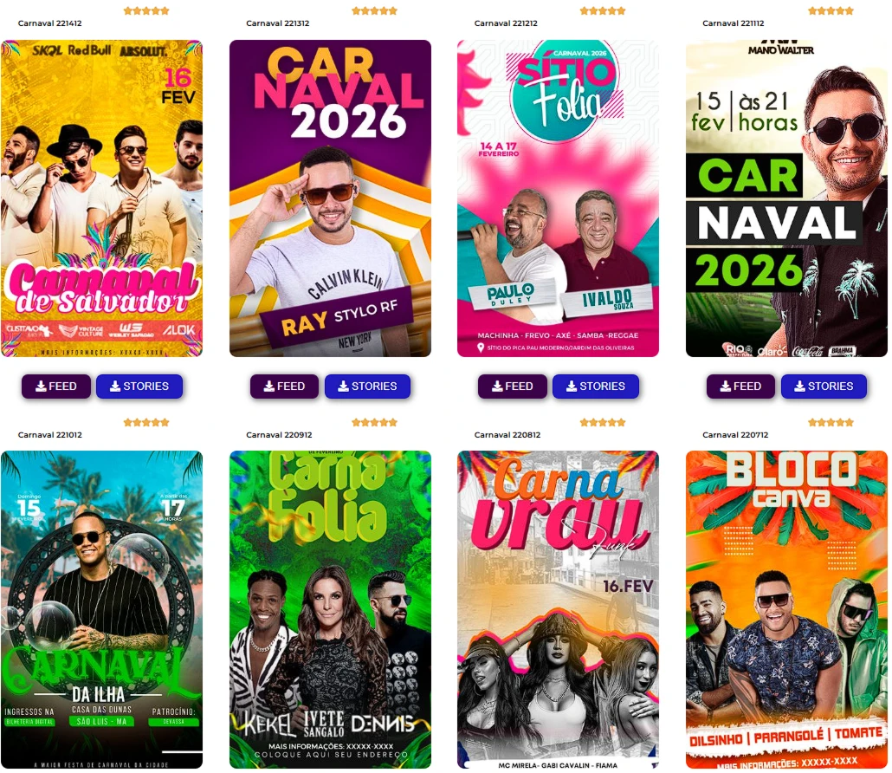Download STORIES version of Carnaval 221412
892x773 pixels.
click(x=139, y=386)
